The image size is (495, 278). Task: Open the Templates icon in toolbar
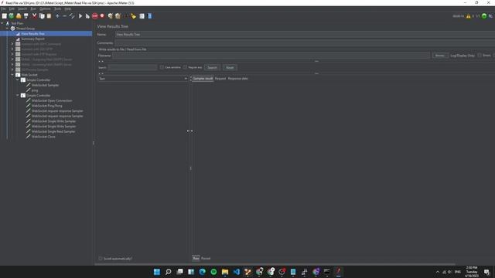pyautogui.click(x=12, y=16)
